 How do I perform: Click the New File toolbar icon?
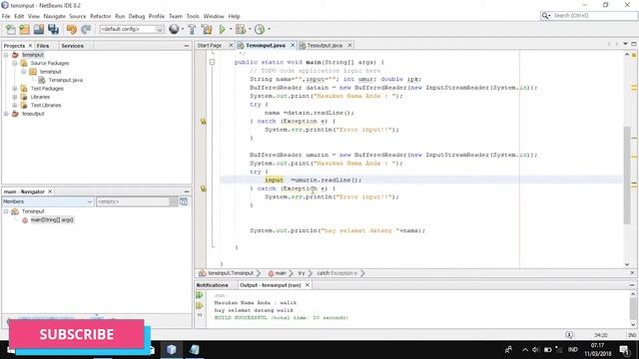pyautogui.click(x=11, y=29)
